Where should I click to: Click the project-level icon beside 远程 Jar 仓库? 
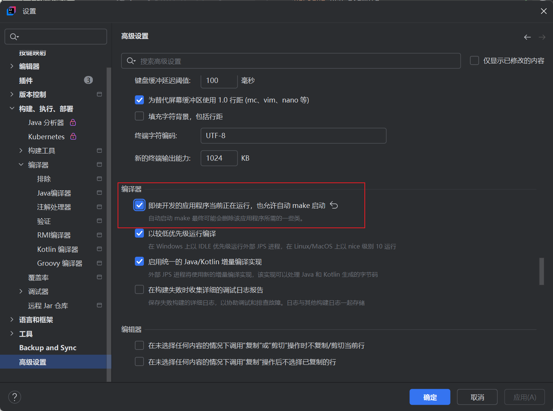(x=99, y=305)
